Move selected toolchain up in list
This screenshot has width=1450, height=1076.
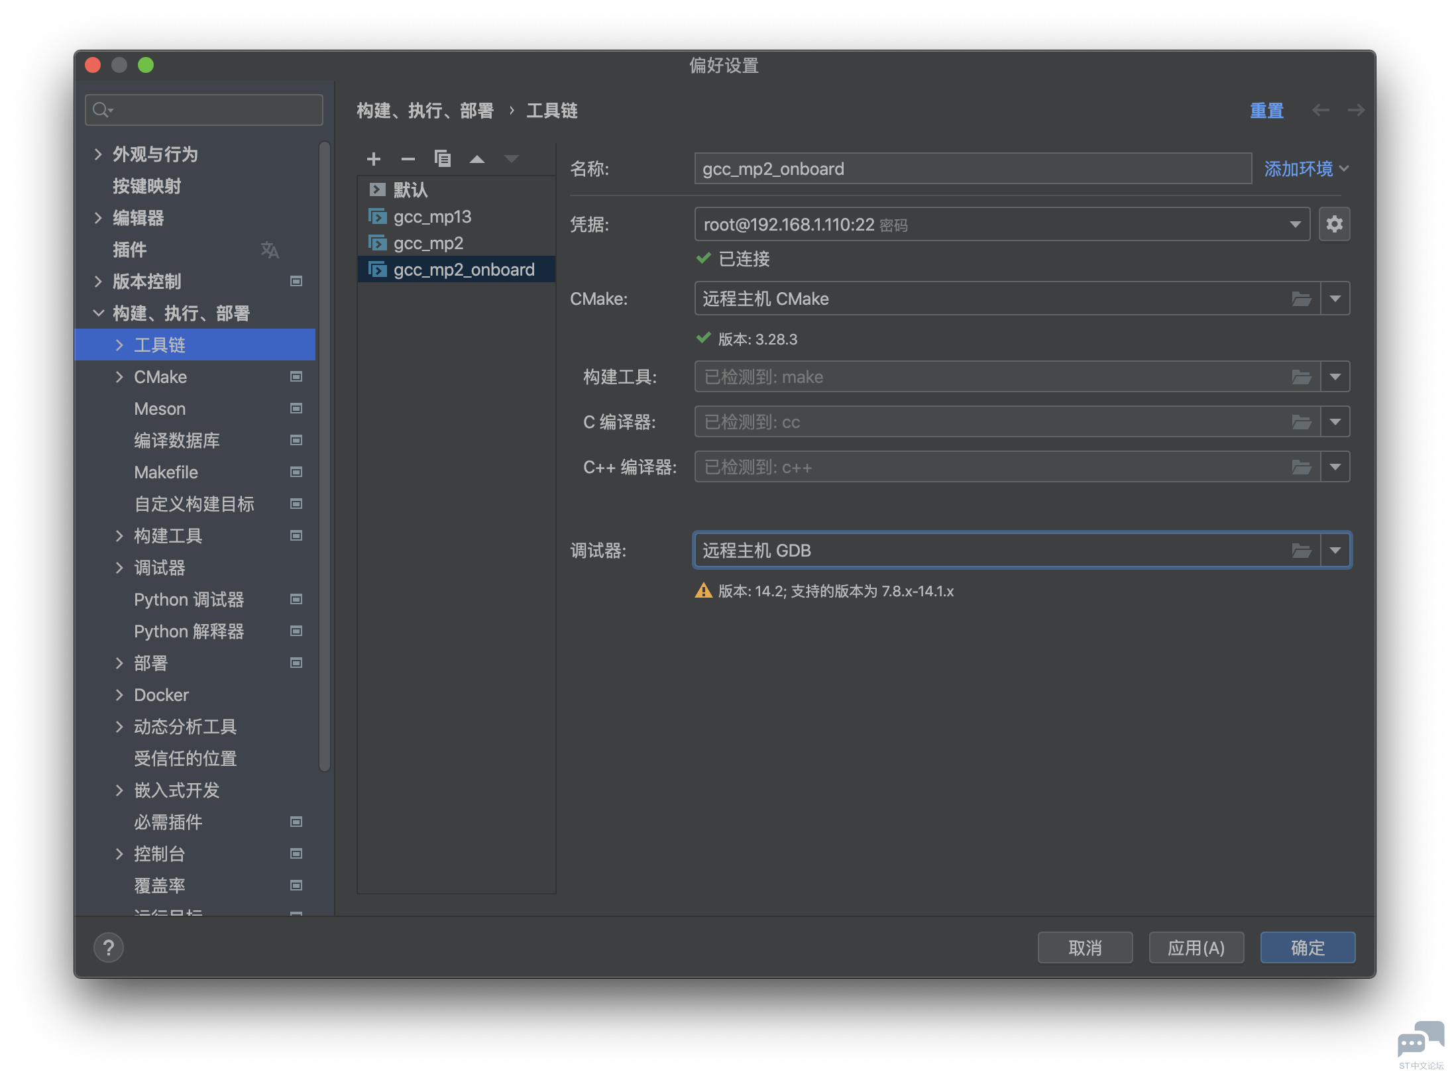477,159
